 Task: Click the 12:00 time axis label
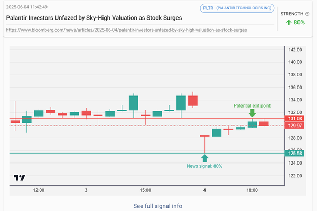[39, 190]
